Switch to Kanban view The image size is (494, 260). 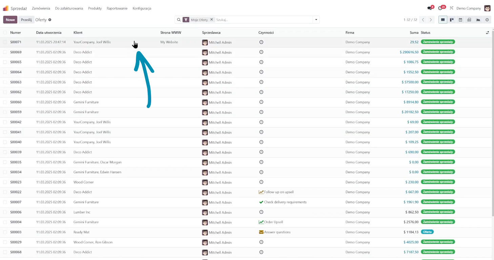(x=452, y=20)
